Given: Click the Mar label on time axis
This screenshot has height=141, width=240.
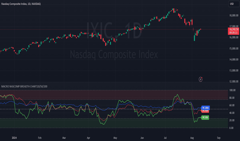Looking at the screenshot, I should 64,138.
